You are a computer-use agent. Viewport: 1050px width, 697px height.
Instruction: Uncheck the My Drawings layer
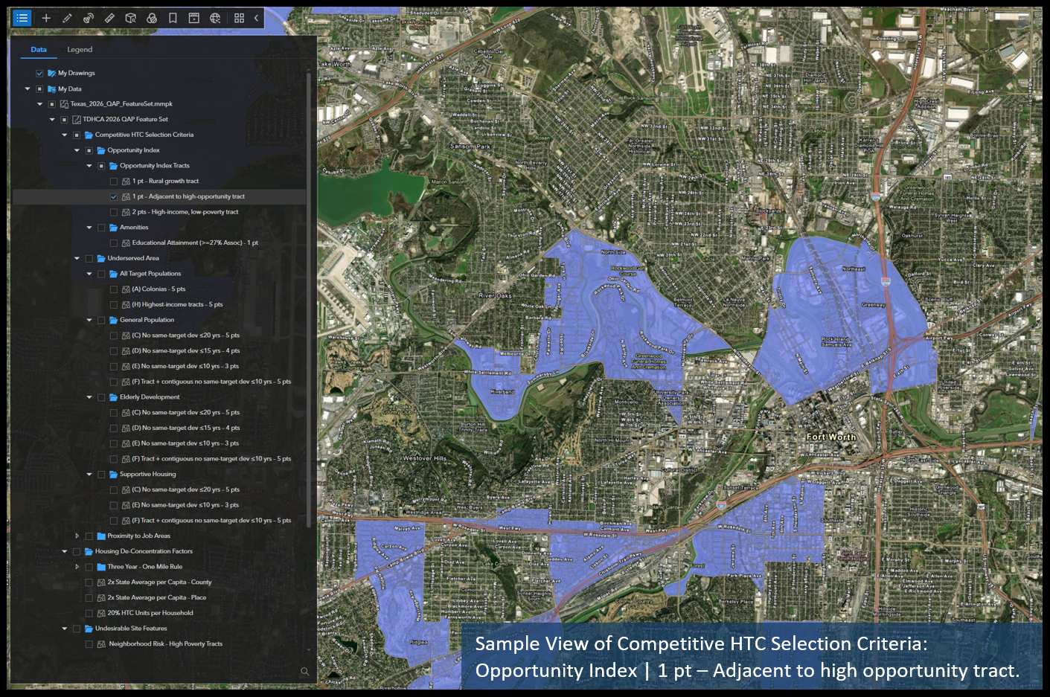pyautogui.click(x=39, y=72)
